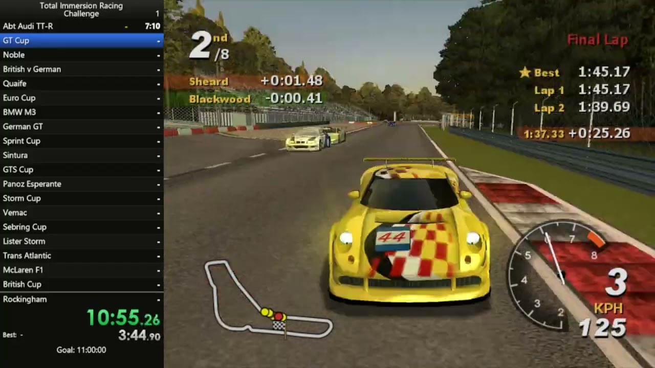Select the German GT split
655x368 pixels.
coord(82,126)
